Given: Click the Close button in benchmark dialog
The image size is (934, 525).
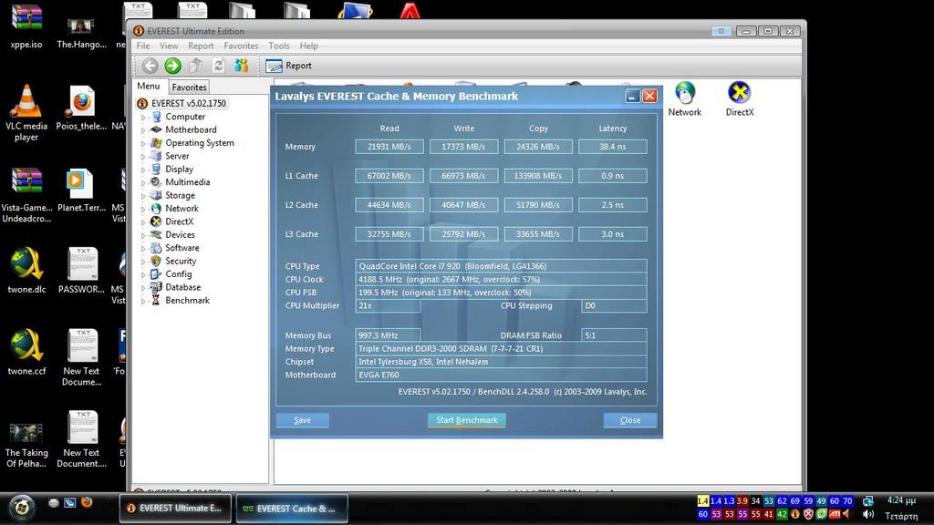Looking at the screenshot, I should pos(630,420).
